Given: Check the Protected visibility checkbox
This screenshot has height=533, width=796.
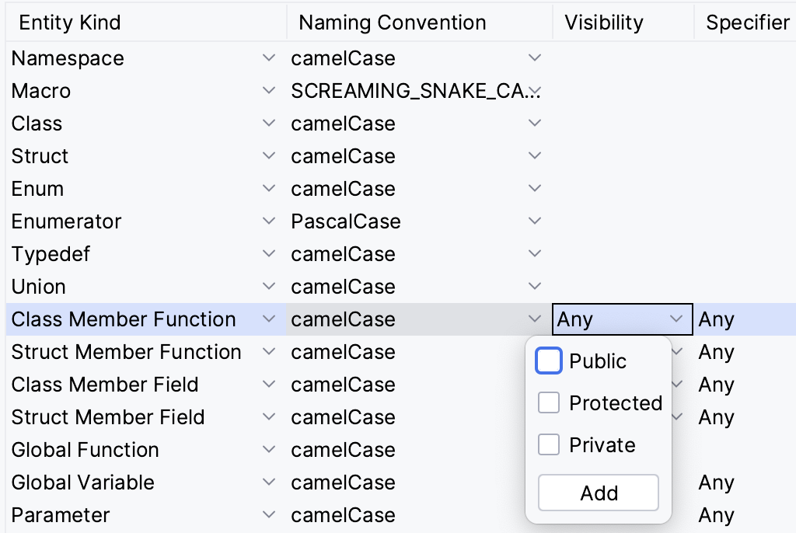Looking at the screenshot, I should tap(549, 402).
